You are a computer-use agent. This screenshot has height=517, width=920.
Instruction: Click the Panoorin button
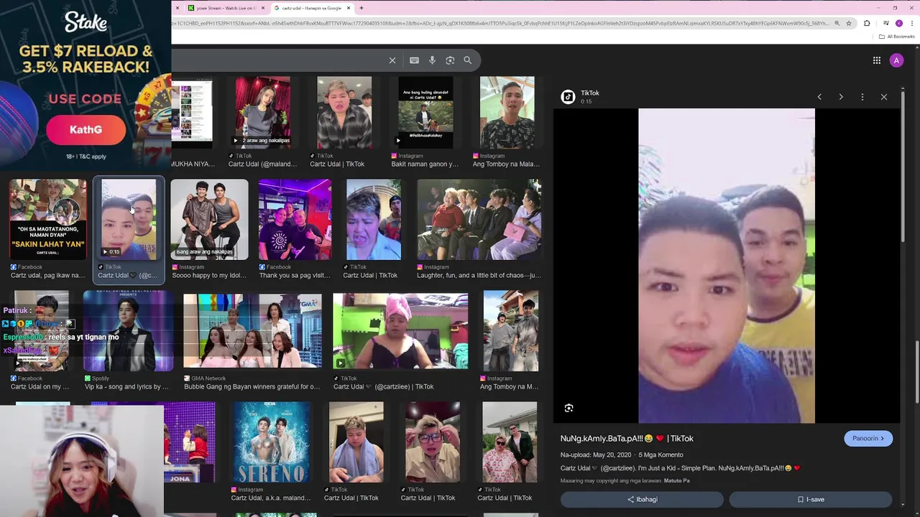tap(868, 438)
